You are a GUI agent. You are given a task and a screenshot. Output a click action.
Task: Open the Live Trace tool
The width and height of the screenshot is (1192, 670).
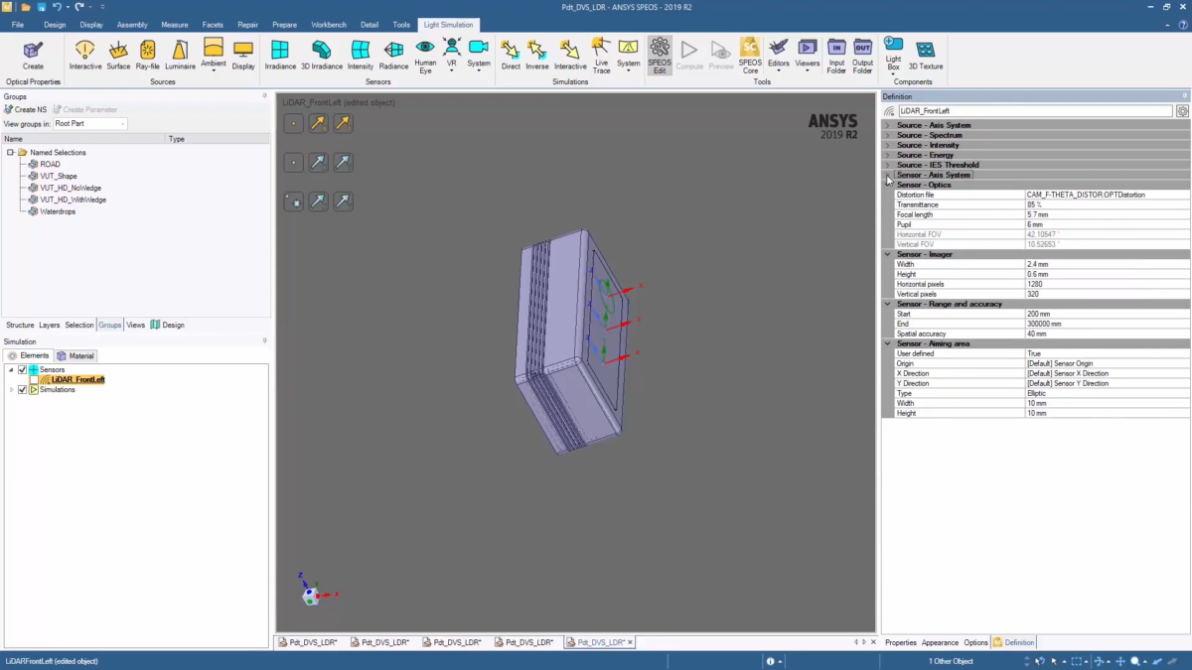[601, 57]
